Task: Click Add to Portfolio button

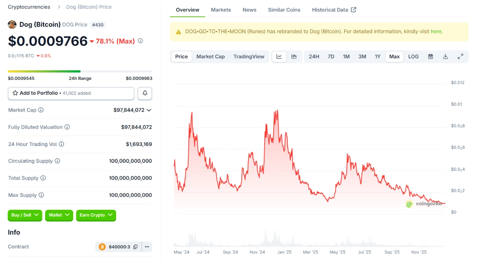Action: pyautogui.click(x=71, y=93)
